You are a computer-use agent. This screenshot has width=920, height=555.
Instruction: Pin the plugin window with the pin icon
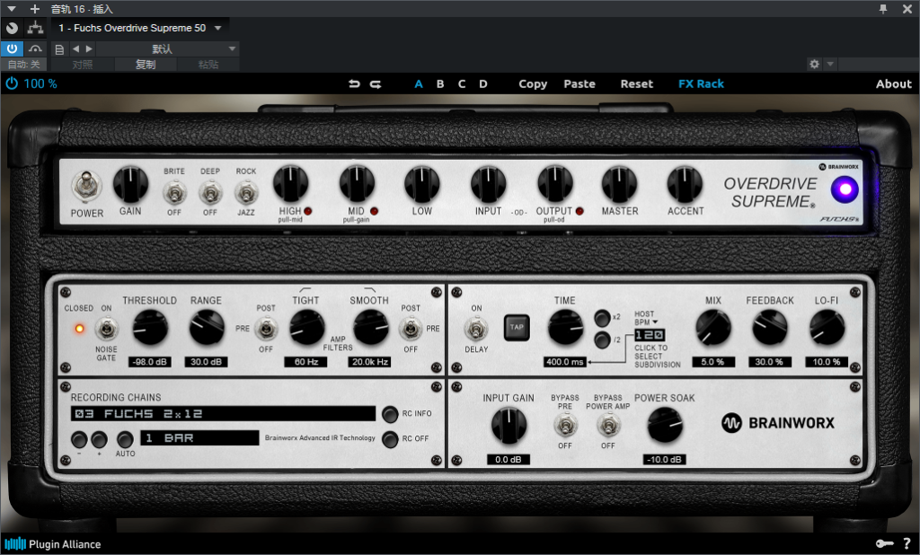[882, 9]
